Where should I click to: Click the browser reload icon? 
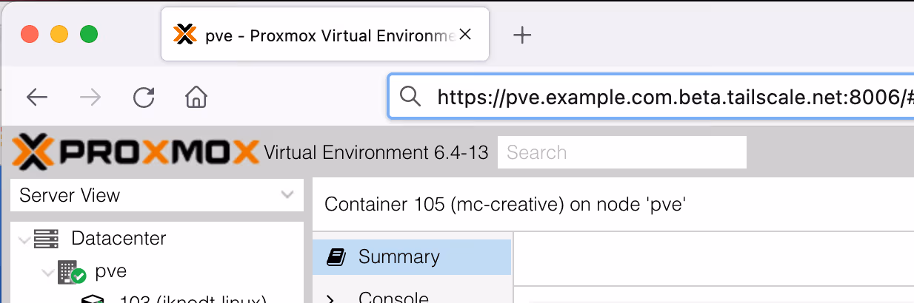(x=144, y=97)
